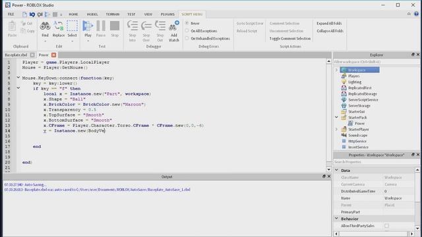Click the Redo arrow in quick toolbar
The width and height of the screenshot is (422, 237).
point(40,14)
